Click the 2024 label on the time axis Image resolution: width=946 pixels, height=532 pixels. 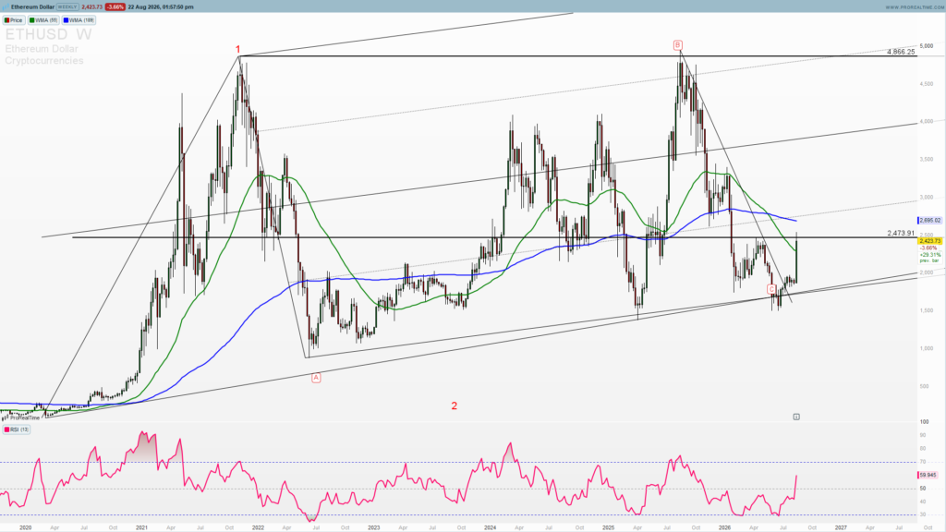pyautogui.click(x=490, y=527)
